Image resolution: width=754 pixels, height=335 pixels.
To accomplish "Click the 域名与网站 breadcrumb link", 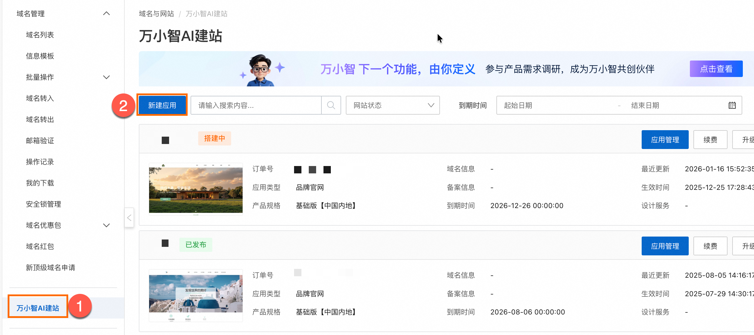I will [156, 14].
